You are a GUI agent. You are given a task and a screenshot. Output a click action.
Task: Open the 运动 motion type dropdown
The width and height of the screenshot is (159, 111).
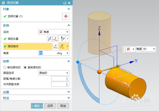(54, 32)
